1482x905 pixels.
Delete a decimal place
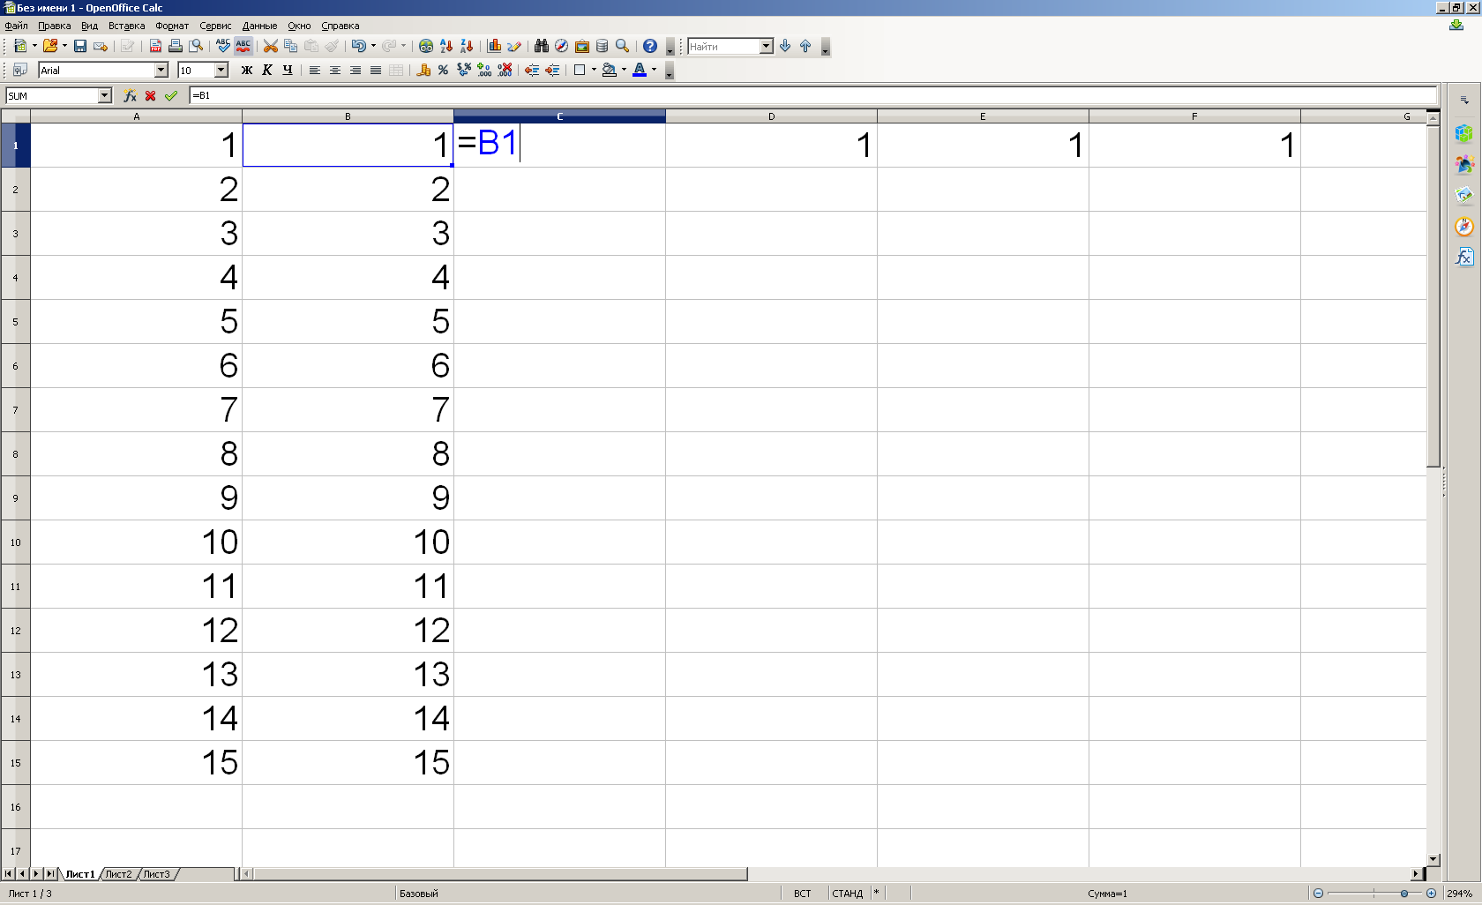click(505, 71)
